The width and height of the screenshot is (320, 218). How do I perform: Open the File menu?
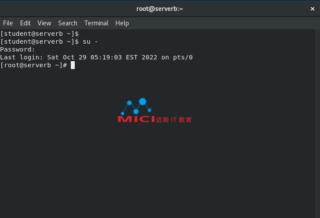pyautogui.click(x=8, y=23)
